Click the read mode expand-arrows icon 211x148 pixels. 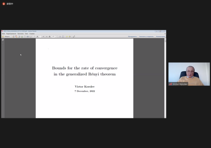(74, 37)
